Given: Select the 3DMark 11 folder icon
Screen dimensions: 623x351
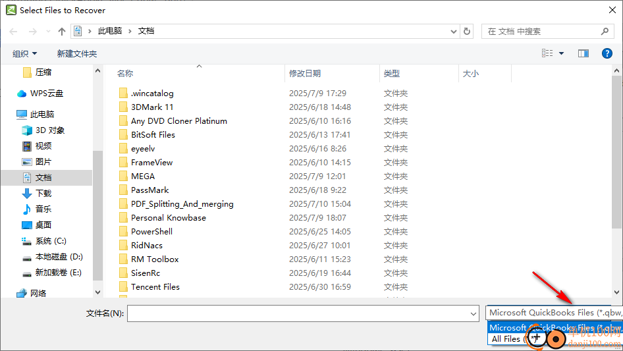Looking at the screenshot, I should pos(123,107).
